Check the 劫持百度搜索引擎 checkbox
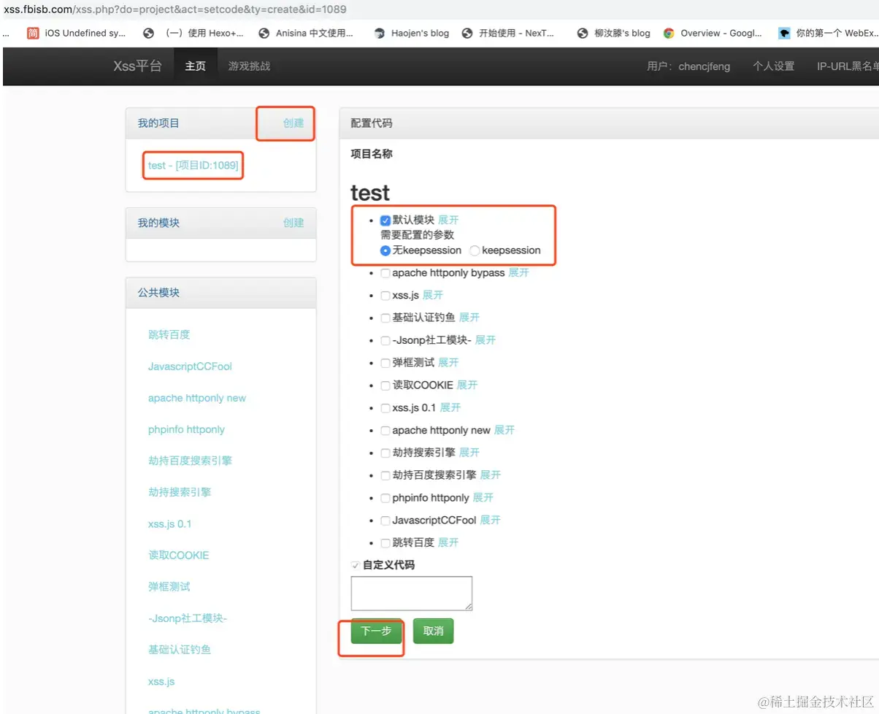The height and width of the screenshot is (714, 879). pos(385,475)
